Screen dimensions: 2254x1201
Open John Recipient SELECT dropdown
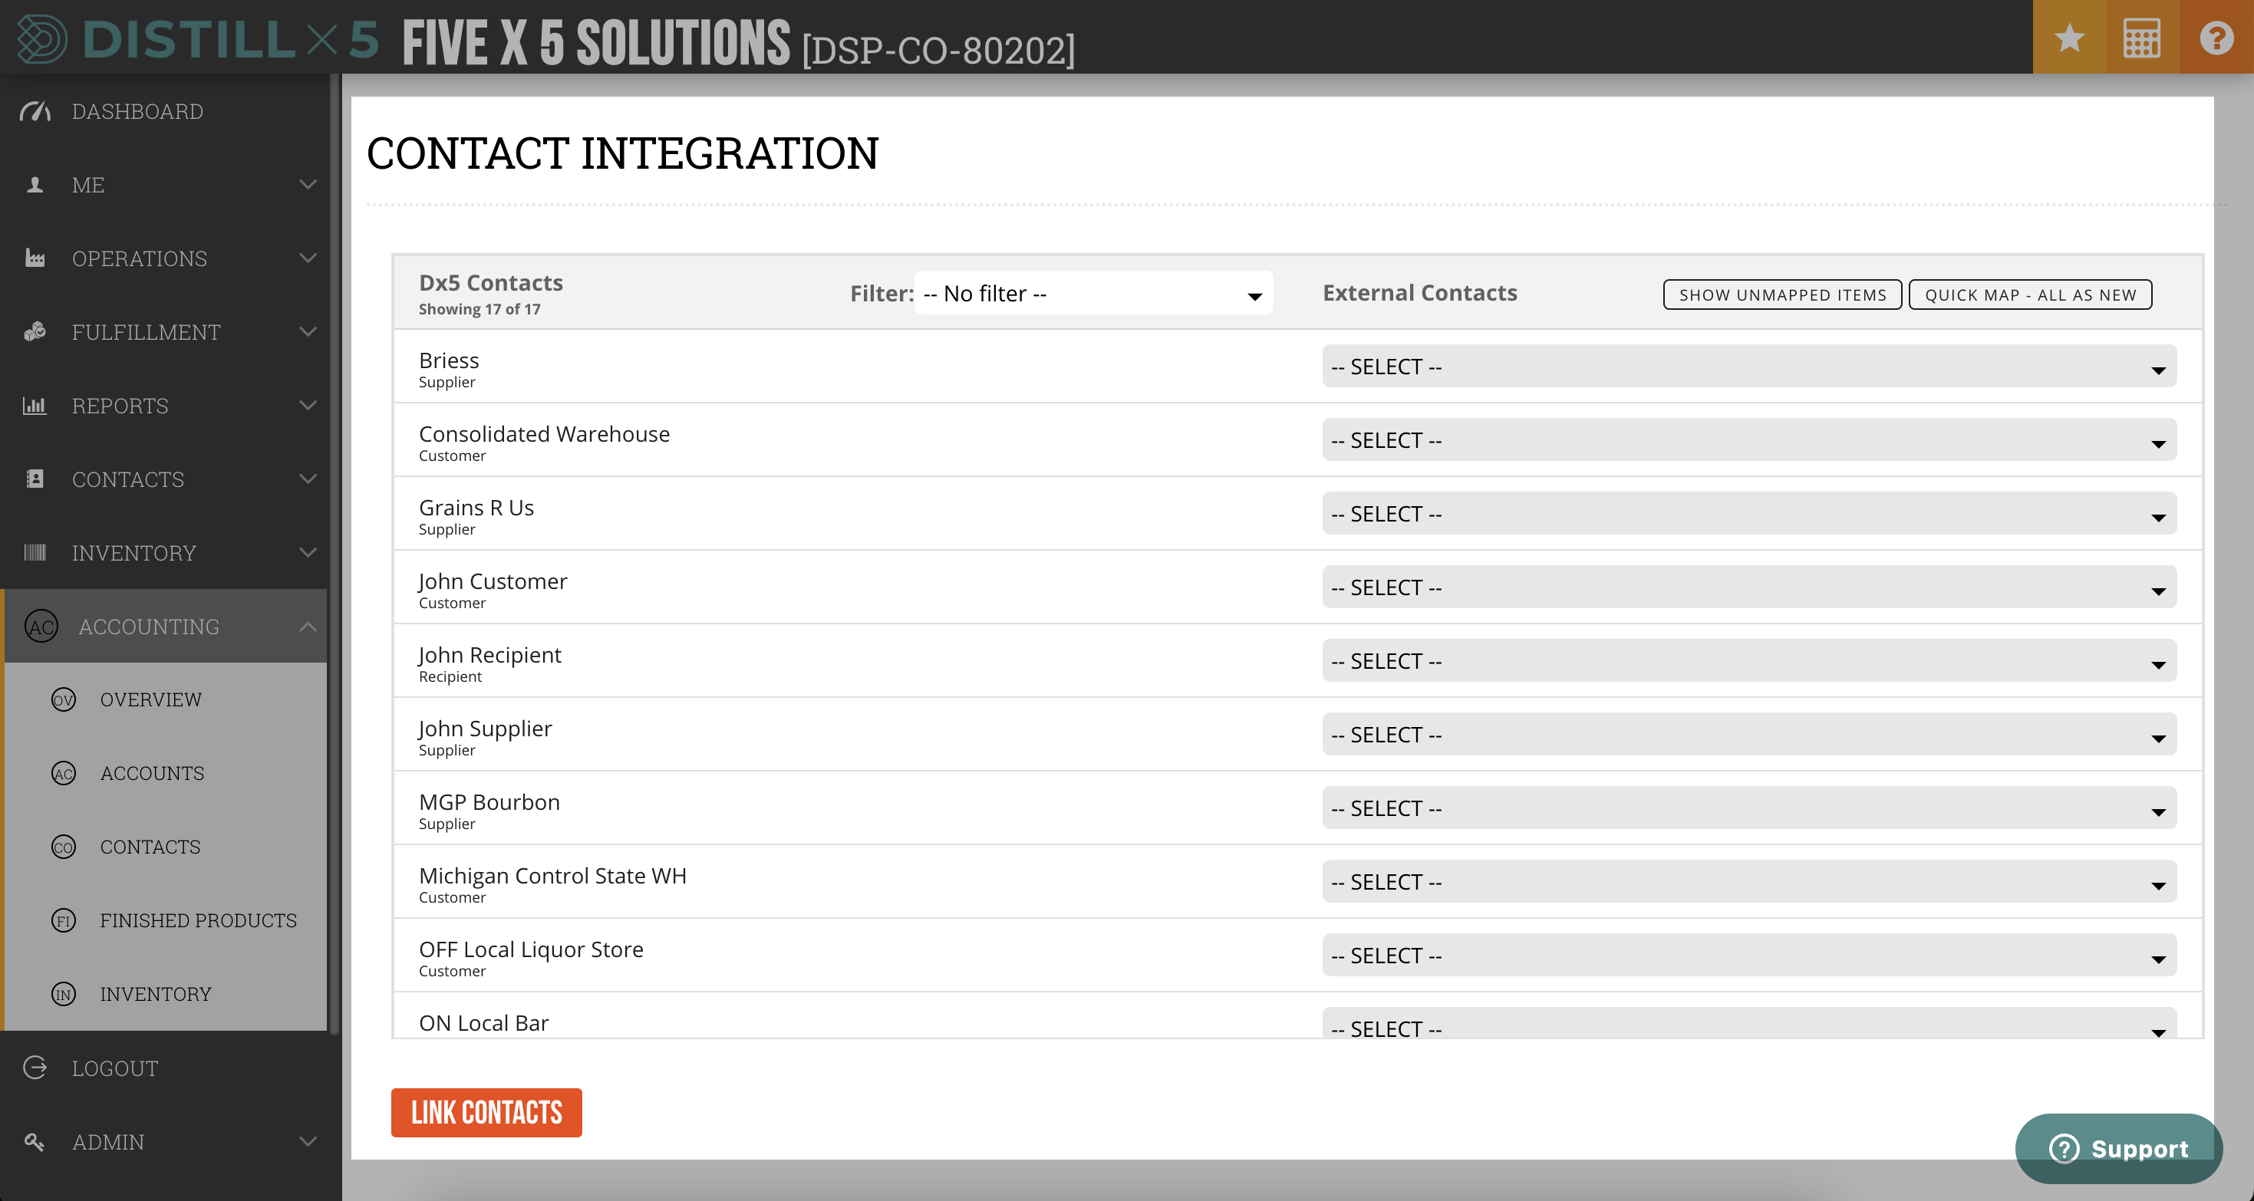pyautogui.click(x=1749, y=660)
